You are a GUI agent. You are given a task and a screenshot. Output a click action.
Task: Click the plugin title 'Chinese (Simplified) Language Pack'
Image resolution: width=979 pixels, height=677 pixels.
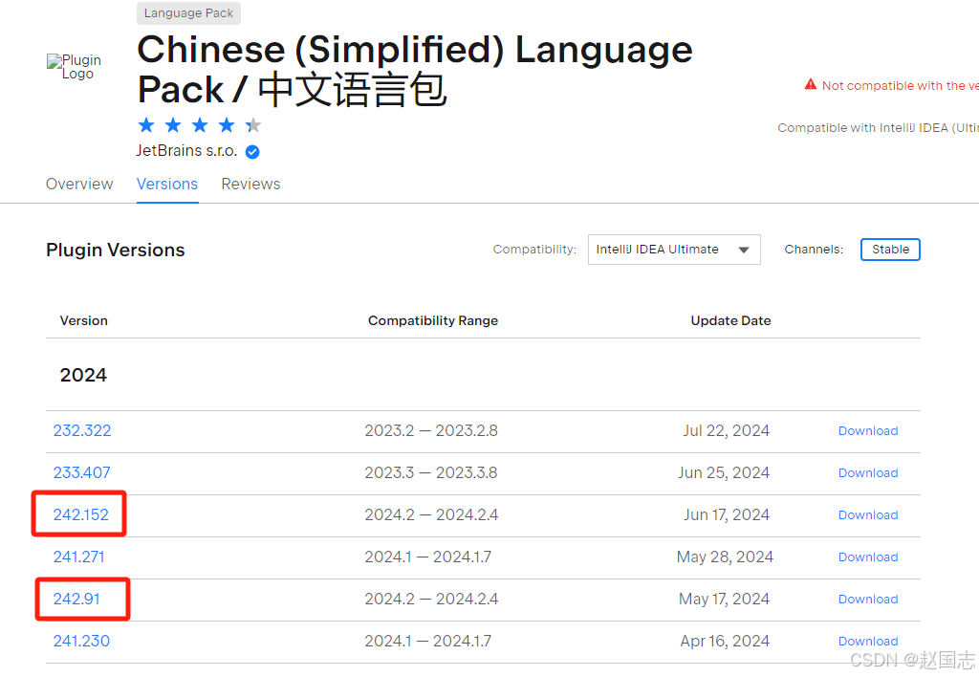pos(415,69)
